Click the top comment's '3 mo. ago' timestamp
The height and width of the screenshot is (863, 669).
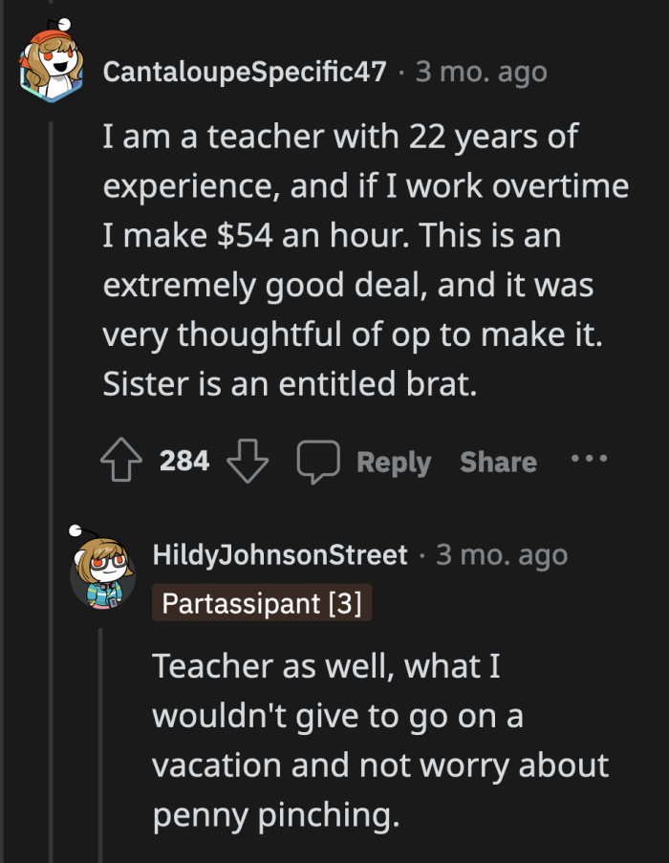tap(482, 72)
